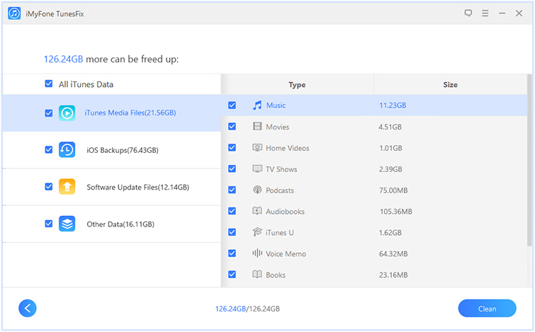Image resolution: width=535 pixels, height=332 pixels.
Task: Uncheck the Audiobooks checkbox
Action: (232, 212)
